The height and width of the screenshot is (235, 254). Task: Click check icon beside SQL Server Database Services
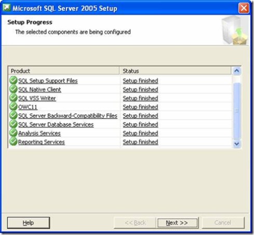(14, 124)
